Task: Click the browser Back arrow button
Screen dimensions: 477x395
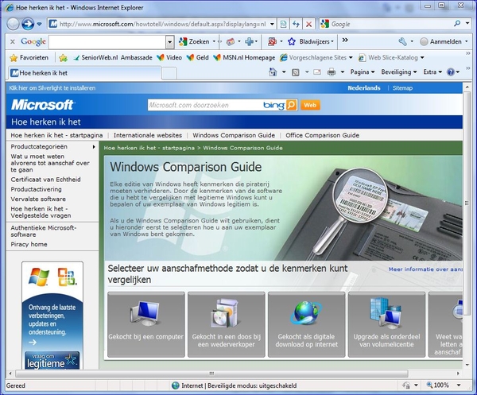Action: tap(13, 24)
